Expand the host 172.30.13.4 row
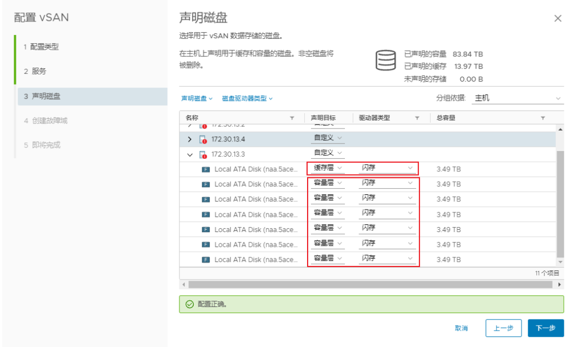Screen dimensions: 578x347 pyautogui.click(x=190, y=139)
